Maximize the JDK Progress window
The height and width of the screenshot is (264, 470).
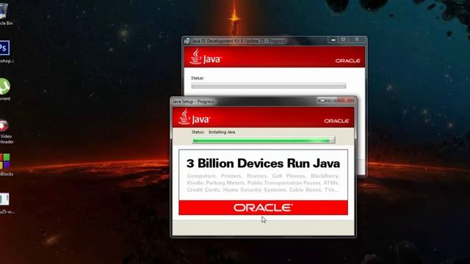click(x=344, y=40)
